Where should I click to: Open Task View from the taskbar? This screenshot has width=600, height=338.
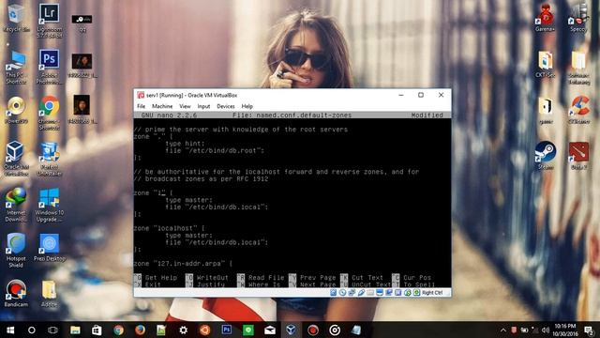click(x=52, y=330)
